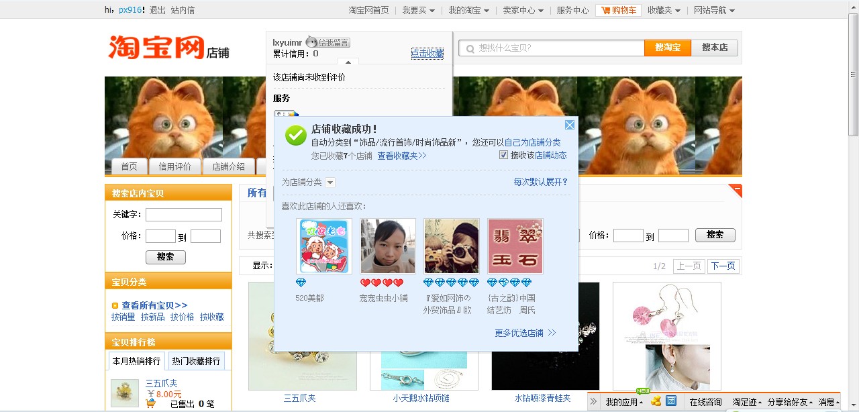Open the 三五爪夹 ranking item link
This screenshot has width=859, height=412.
point(162,384)
